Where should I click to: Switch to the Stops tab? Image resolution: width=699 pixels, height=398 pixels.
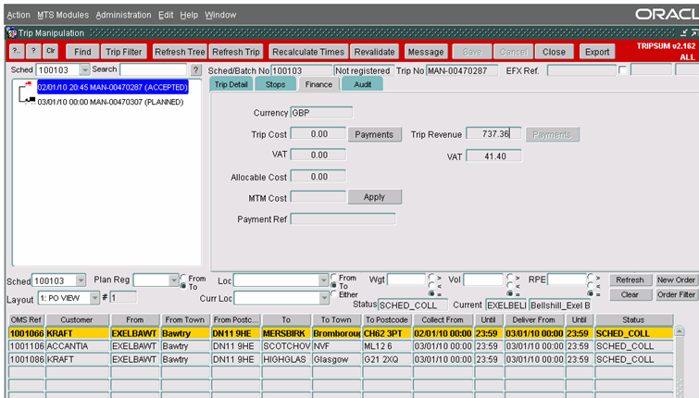pyautogui.click(x=275, y=84)
